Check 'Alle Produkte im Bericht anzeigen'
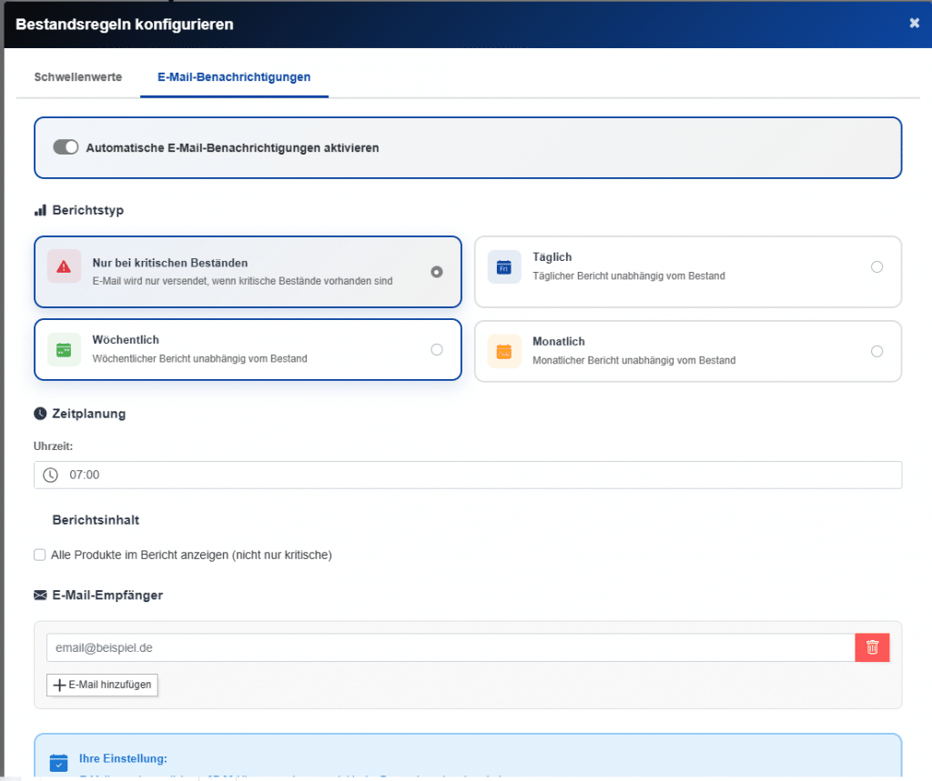The width and height of the screenshot is (932, 781). (x=39, y=554)
